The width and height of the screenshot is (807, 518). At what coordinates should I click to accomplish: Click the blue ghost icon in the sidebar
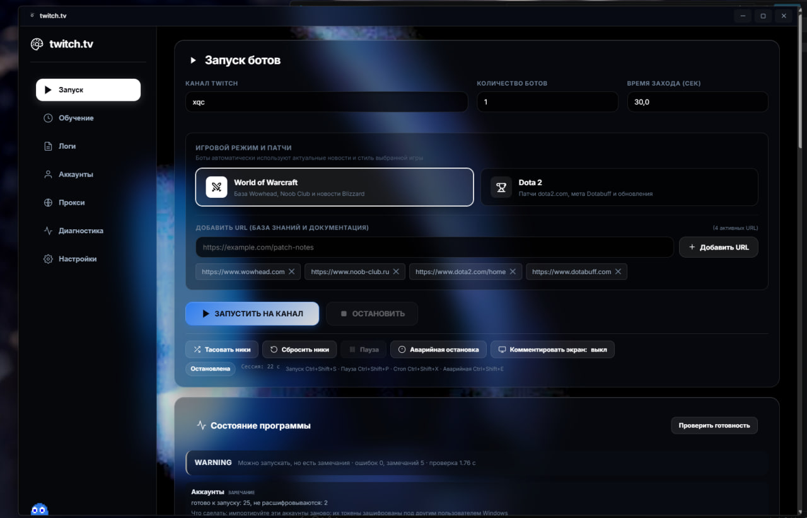[40, 509]
